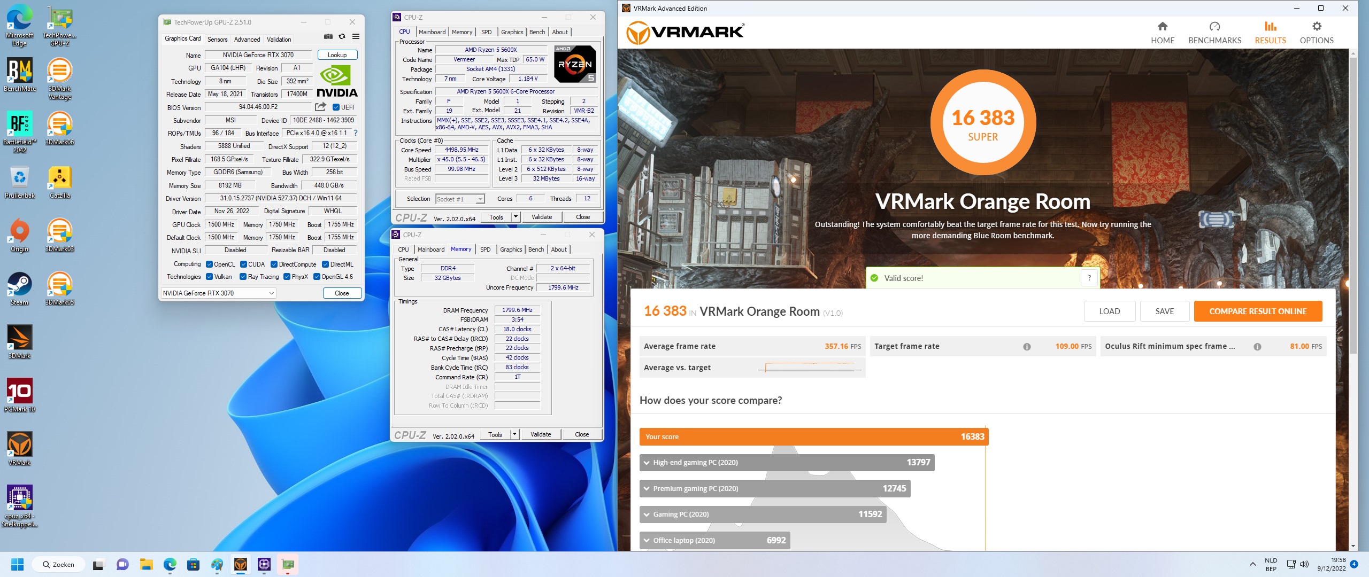Open SPD tab in lower CPU-Z window
Viewport: 1369px width, 577px height.
[485, 249]
